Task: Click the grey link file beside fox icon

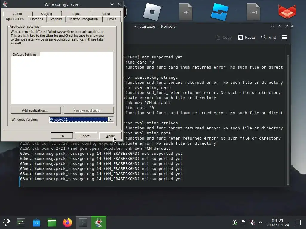Action: (253, 12)
